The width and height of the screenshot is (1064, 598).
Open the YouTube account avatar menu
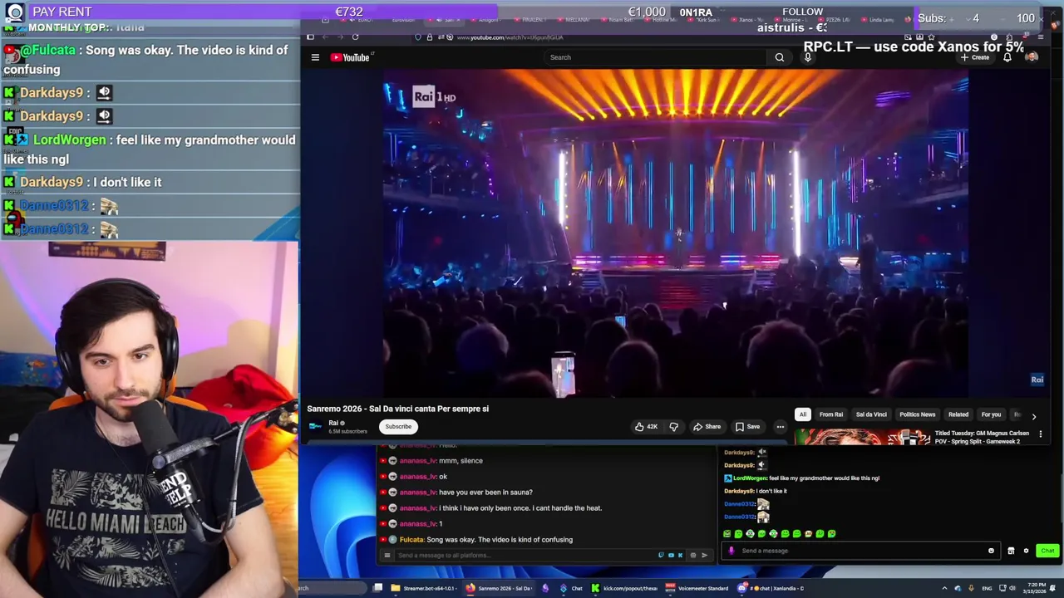pyautogui.click(x=1032, y=57)
